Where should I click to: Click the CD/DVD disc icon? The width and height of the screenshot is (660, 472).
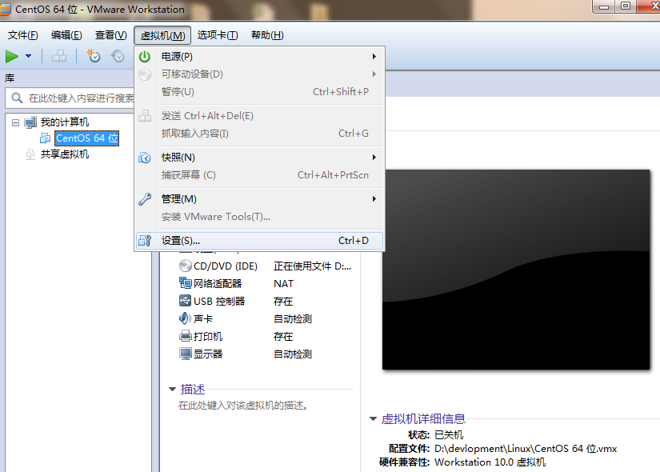(186, 266)
